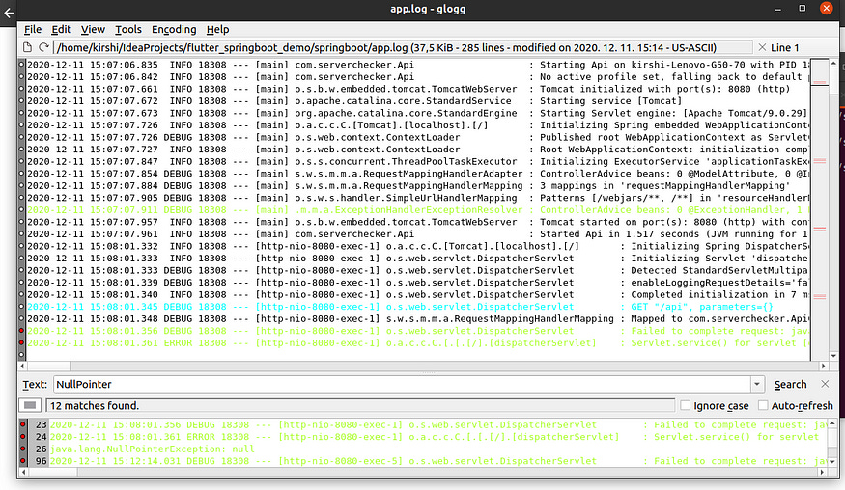Maximize the glogg window

[802, 8]
